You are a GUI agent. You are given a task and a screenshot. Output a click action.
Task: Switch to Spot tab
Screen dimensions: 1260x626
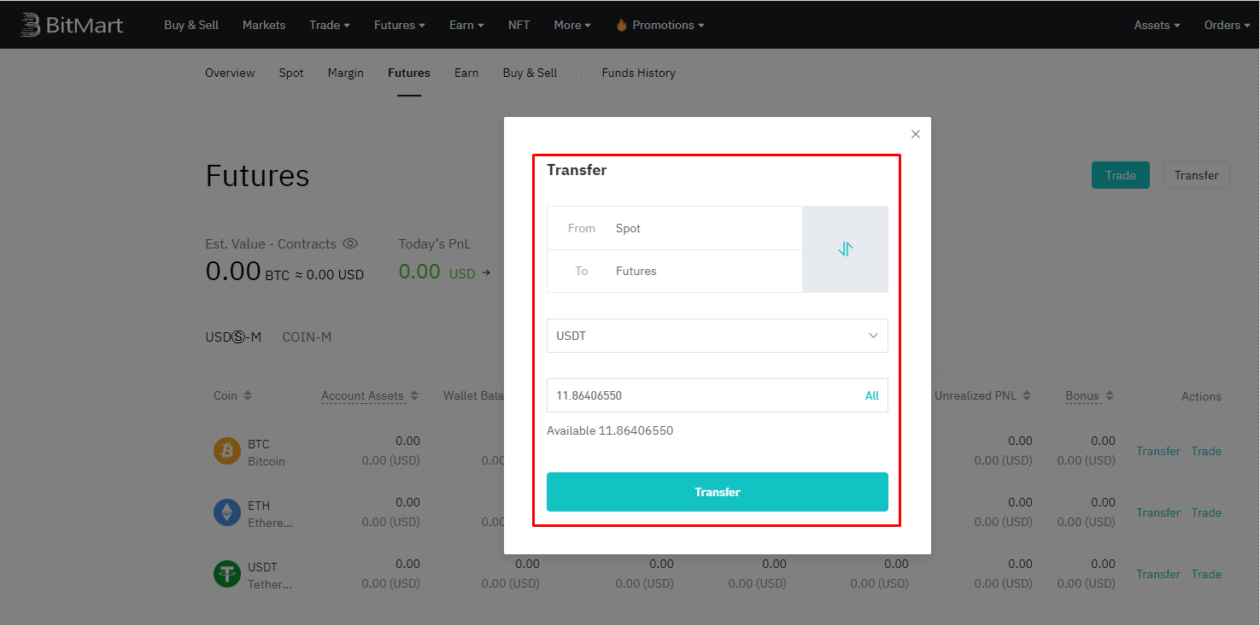click(x=291, y=73)
